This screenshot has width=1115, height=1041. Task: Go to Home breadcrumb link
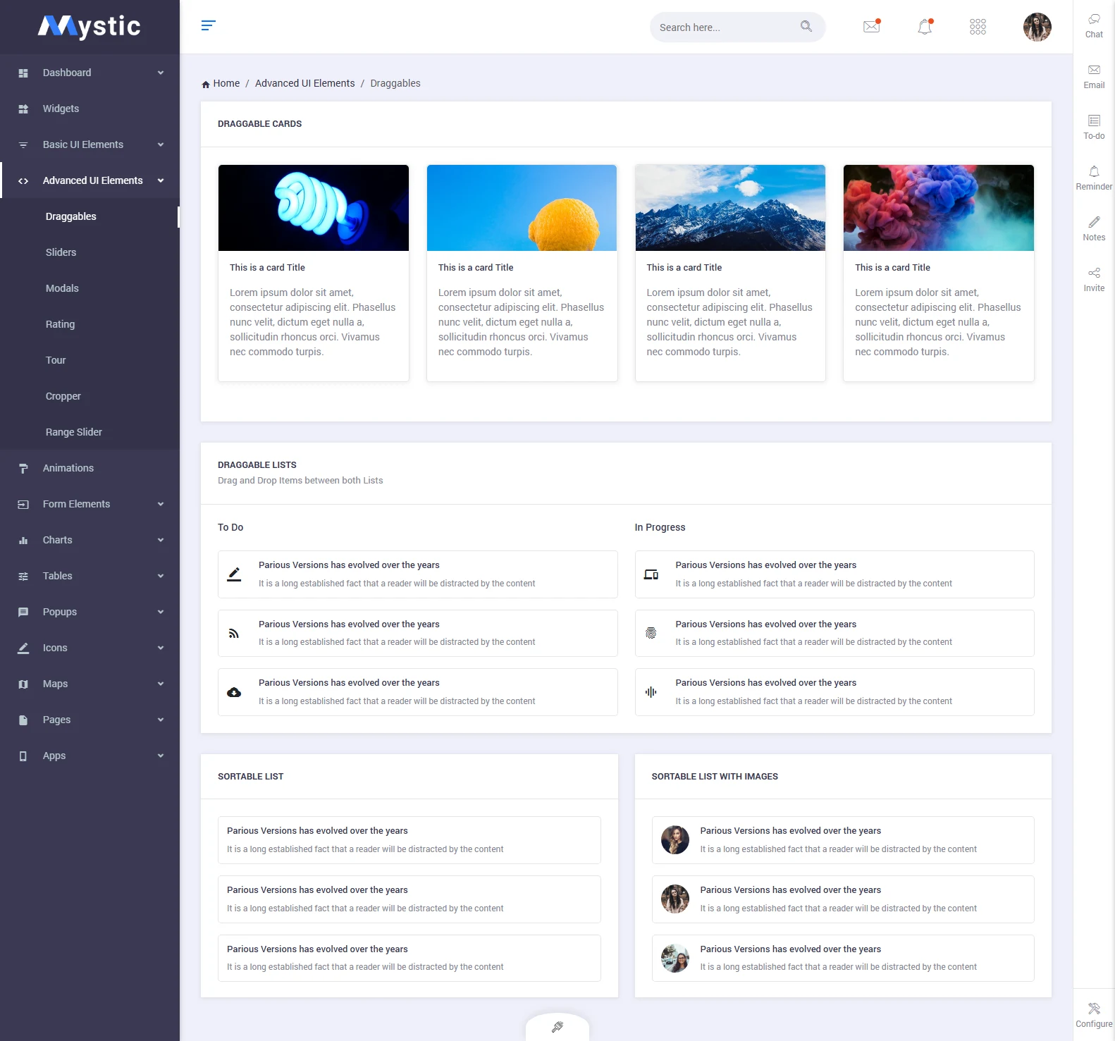point(226,83)
